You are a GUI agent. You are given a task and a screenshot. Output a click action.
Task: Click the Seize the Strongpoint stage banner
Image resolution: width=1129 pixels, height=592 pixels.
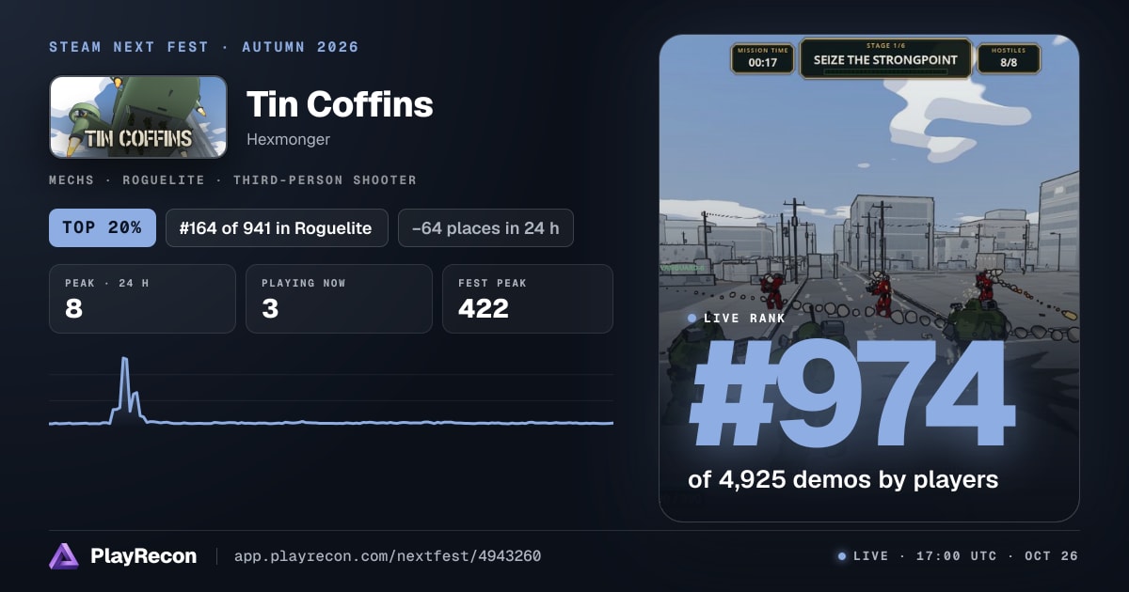[884, 58]
